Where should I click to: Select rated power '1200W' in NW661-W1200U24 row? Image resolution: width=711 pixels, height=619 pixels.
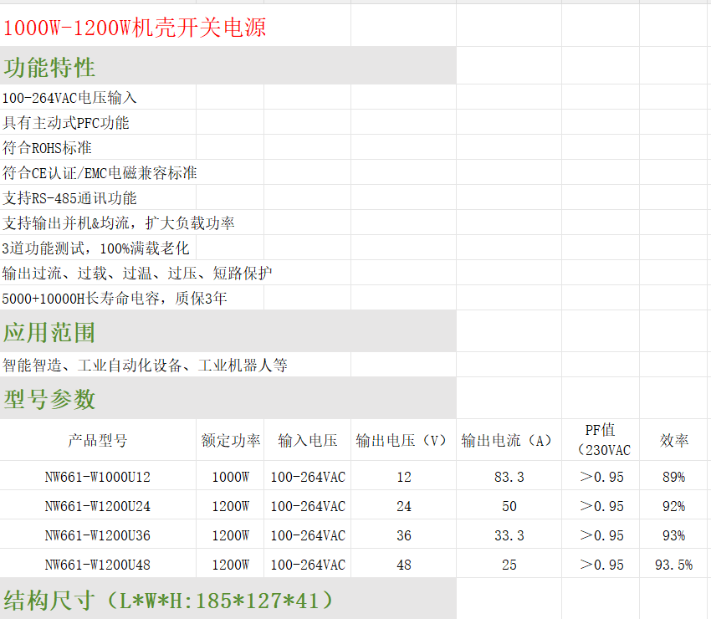(x=230, y=506)
